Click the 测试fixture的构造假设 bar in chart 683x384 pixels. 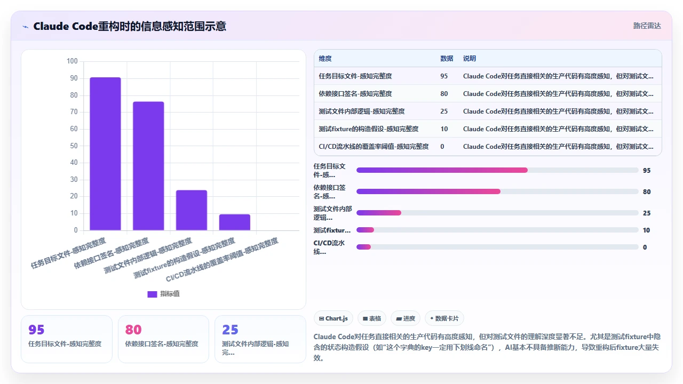pos(235,222)
